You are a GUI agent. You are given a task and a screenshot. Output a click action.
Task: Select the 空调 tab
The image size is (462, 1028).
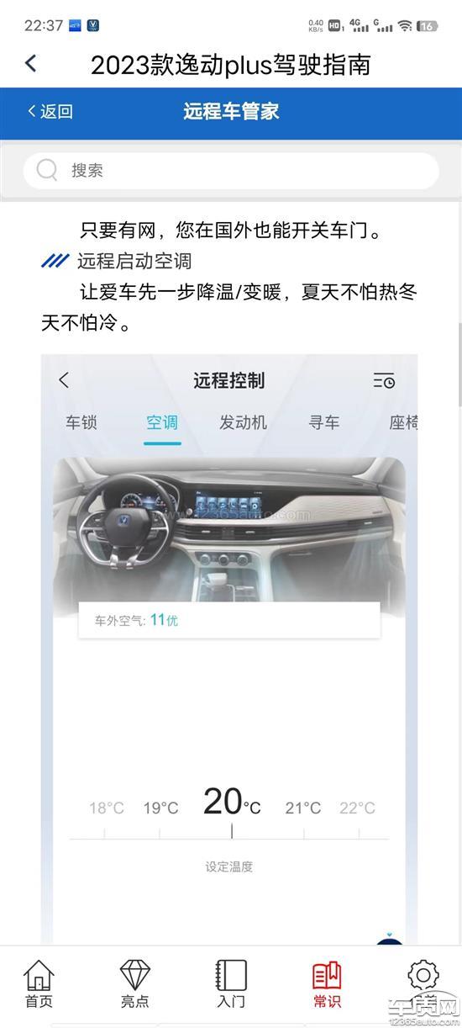(x=161, y=422)
